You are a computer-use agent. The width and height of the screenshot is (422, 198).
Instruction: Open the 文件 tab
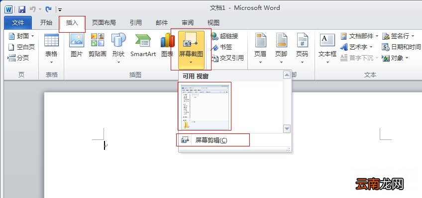18,23
